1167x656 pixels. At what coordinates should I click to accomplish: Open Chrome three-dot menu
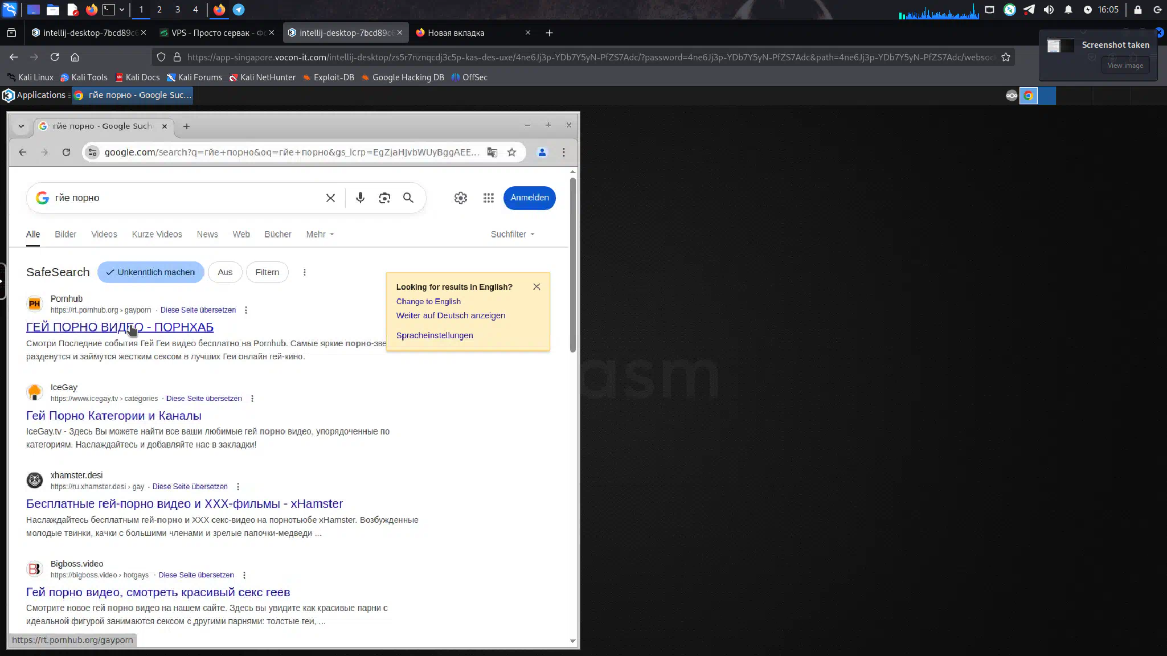pyautogui.click(x=564, y=152)
